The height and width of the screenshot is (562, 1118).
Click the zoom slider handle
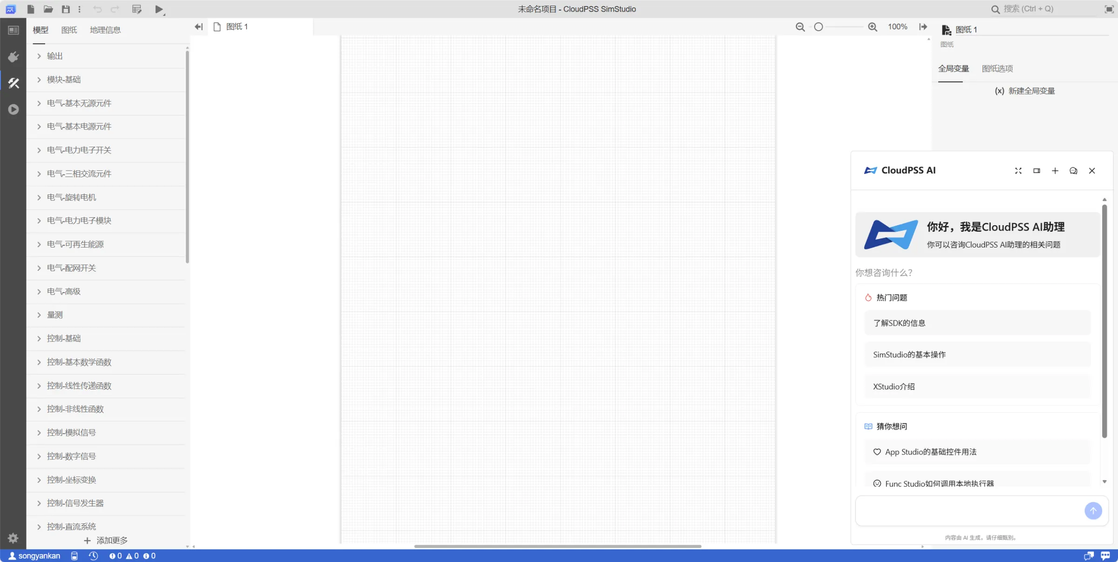pyautogui.click(x=818, y=27)
